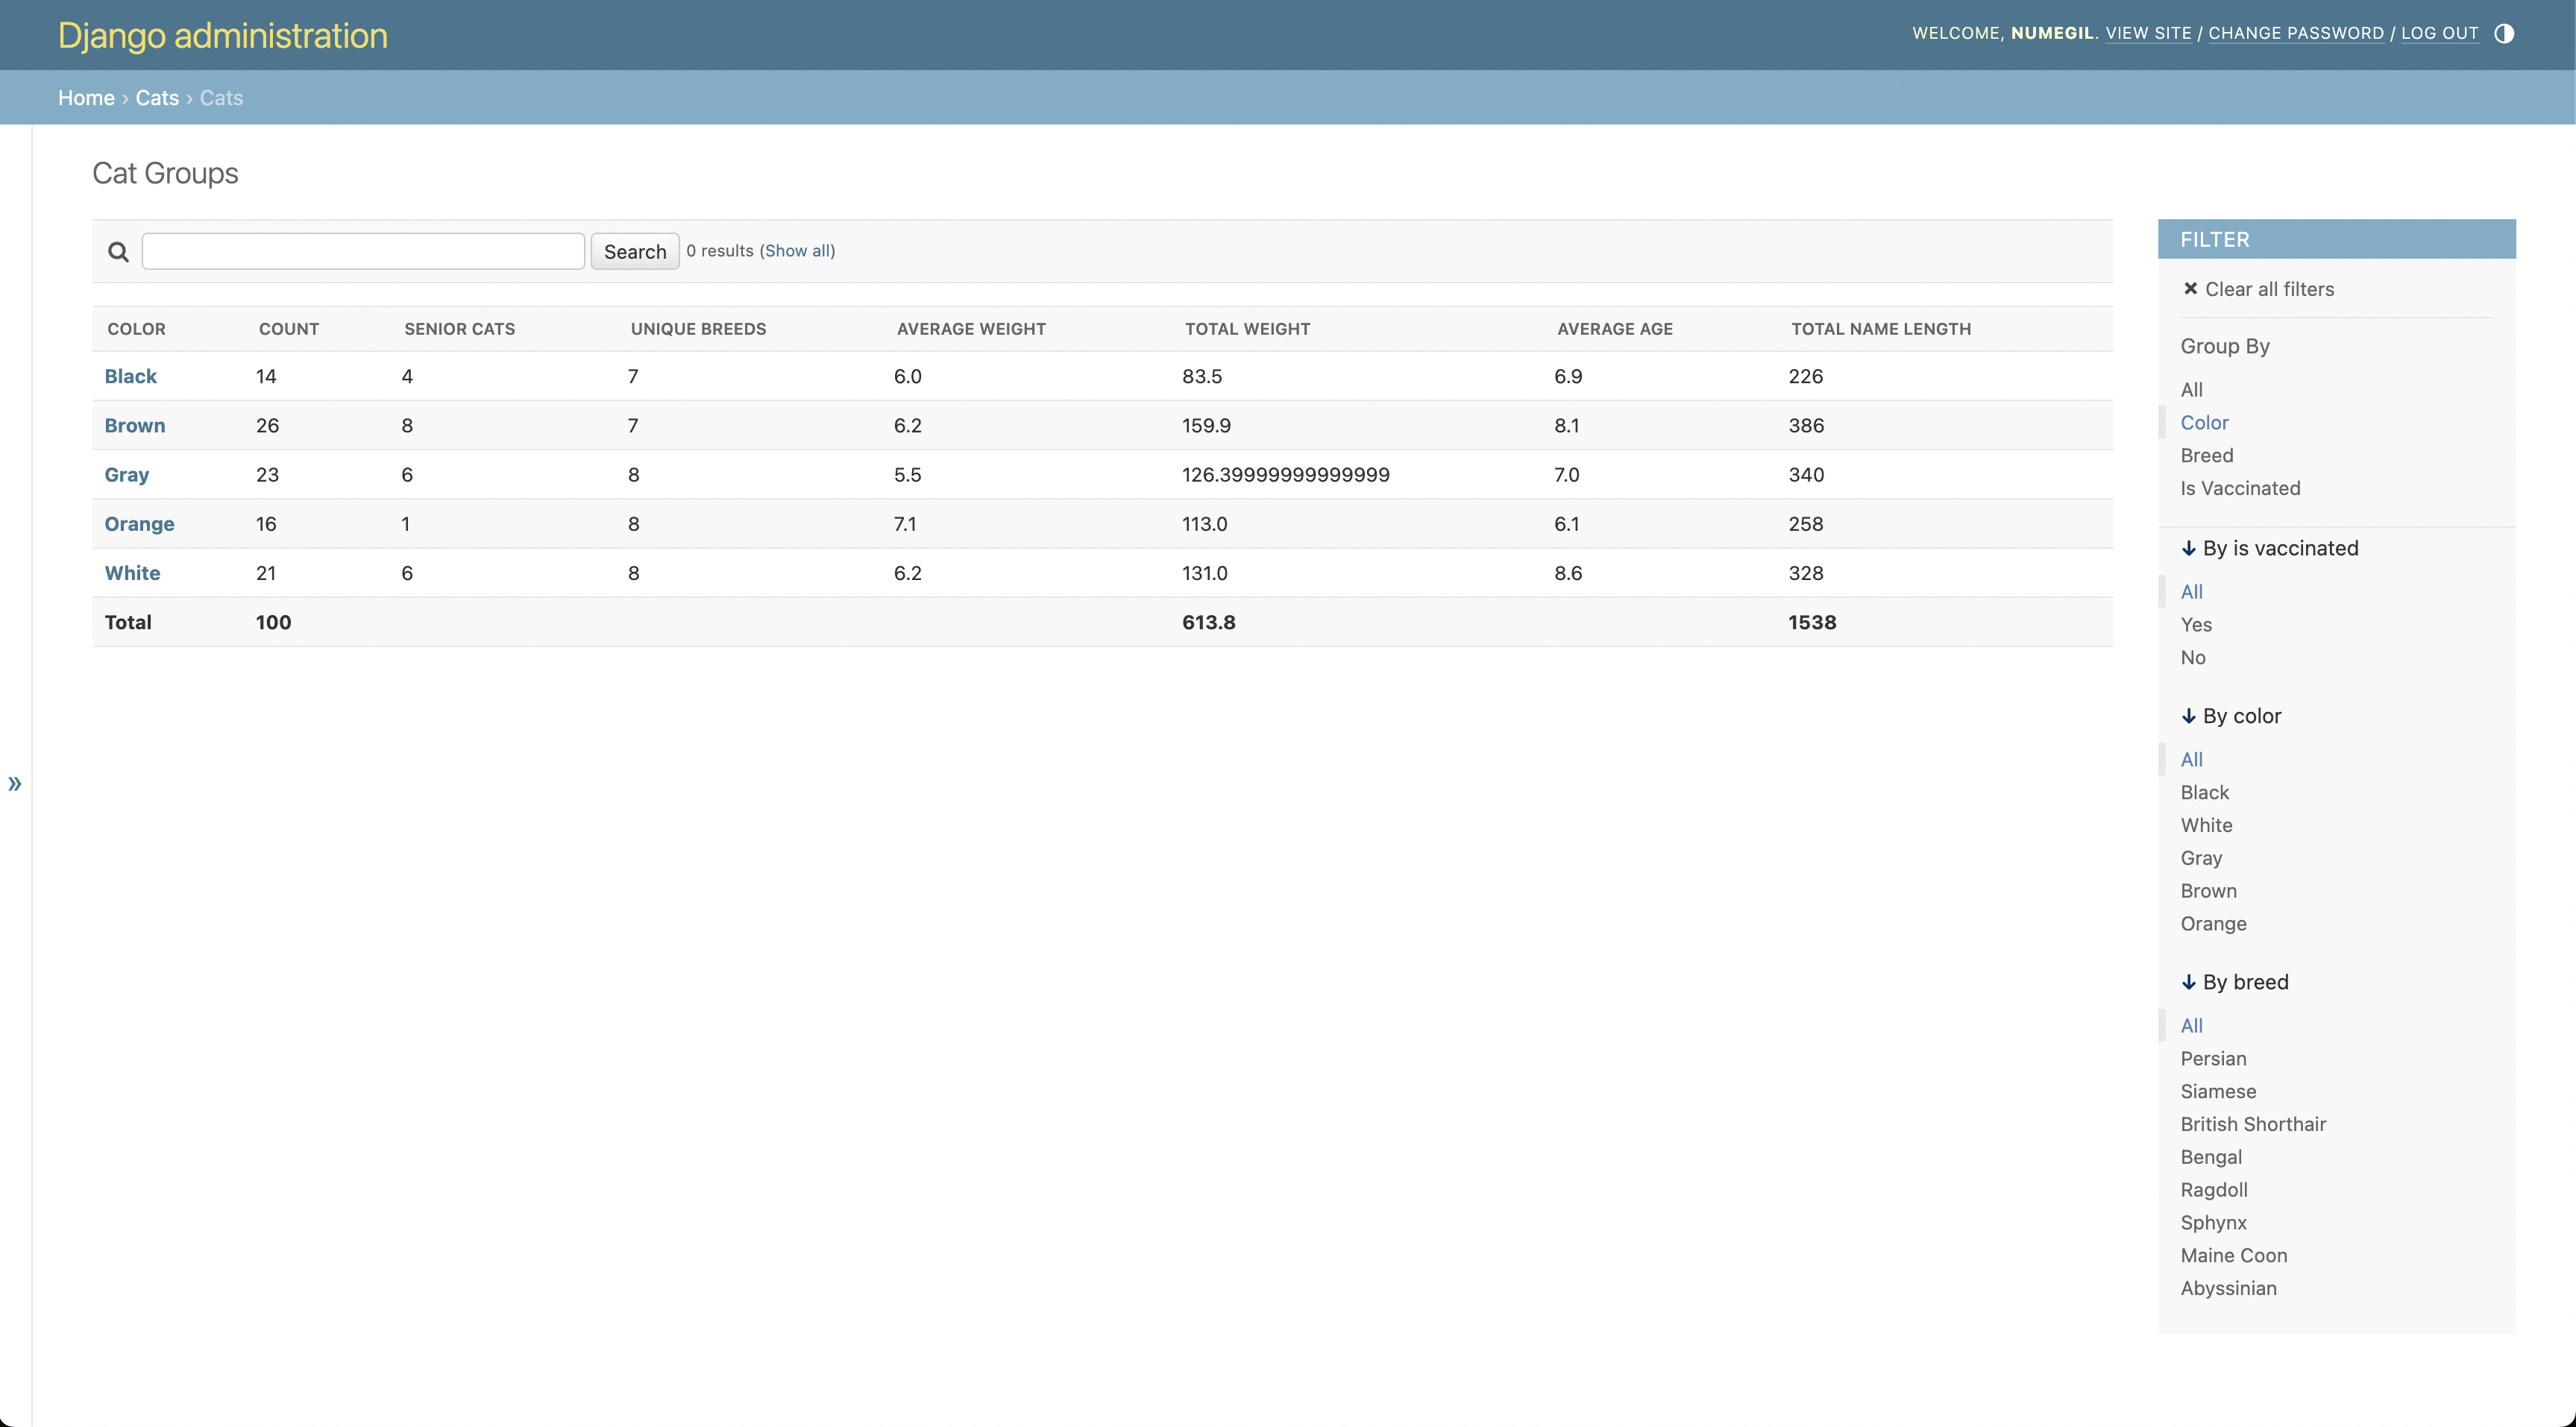Filter by breed Persian
Image resolution: width=2576 pixels, height=1427 pixels.
coord(2213,1059)
